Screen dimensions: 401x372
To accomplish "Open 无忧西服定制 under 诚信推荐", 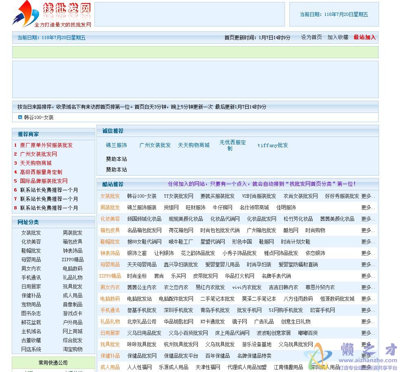I will (232, 145).
